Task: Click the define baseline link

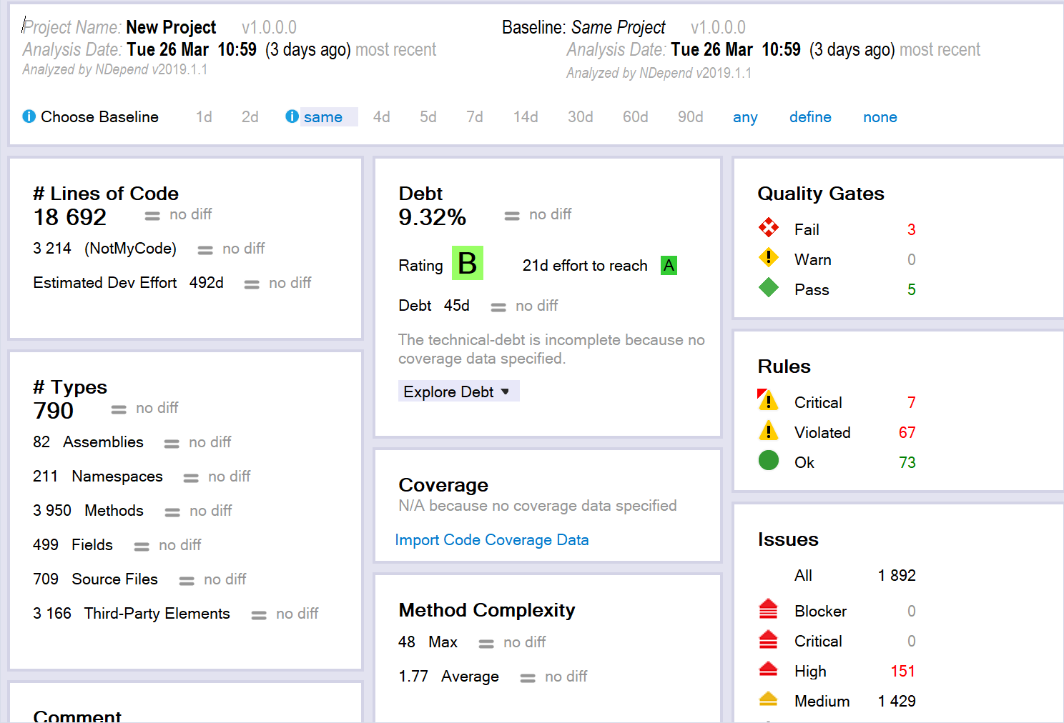Action: tap(810, 117)
